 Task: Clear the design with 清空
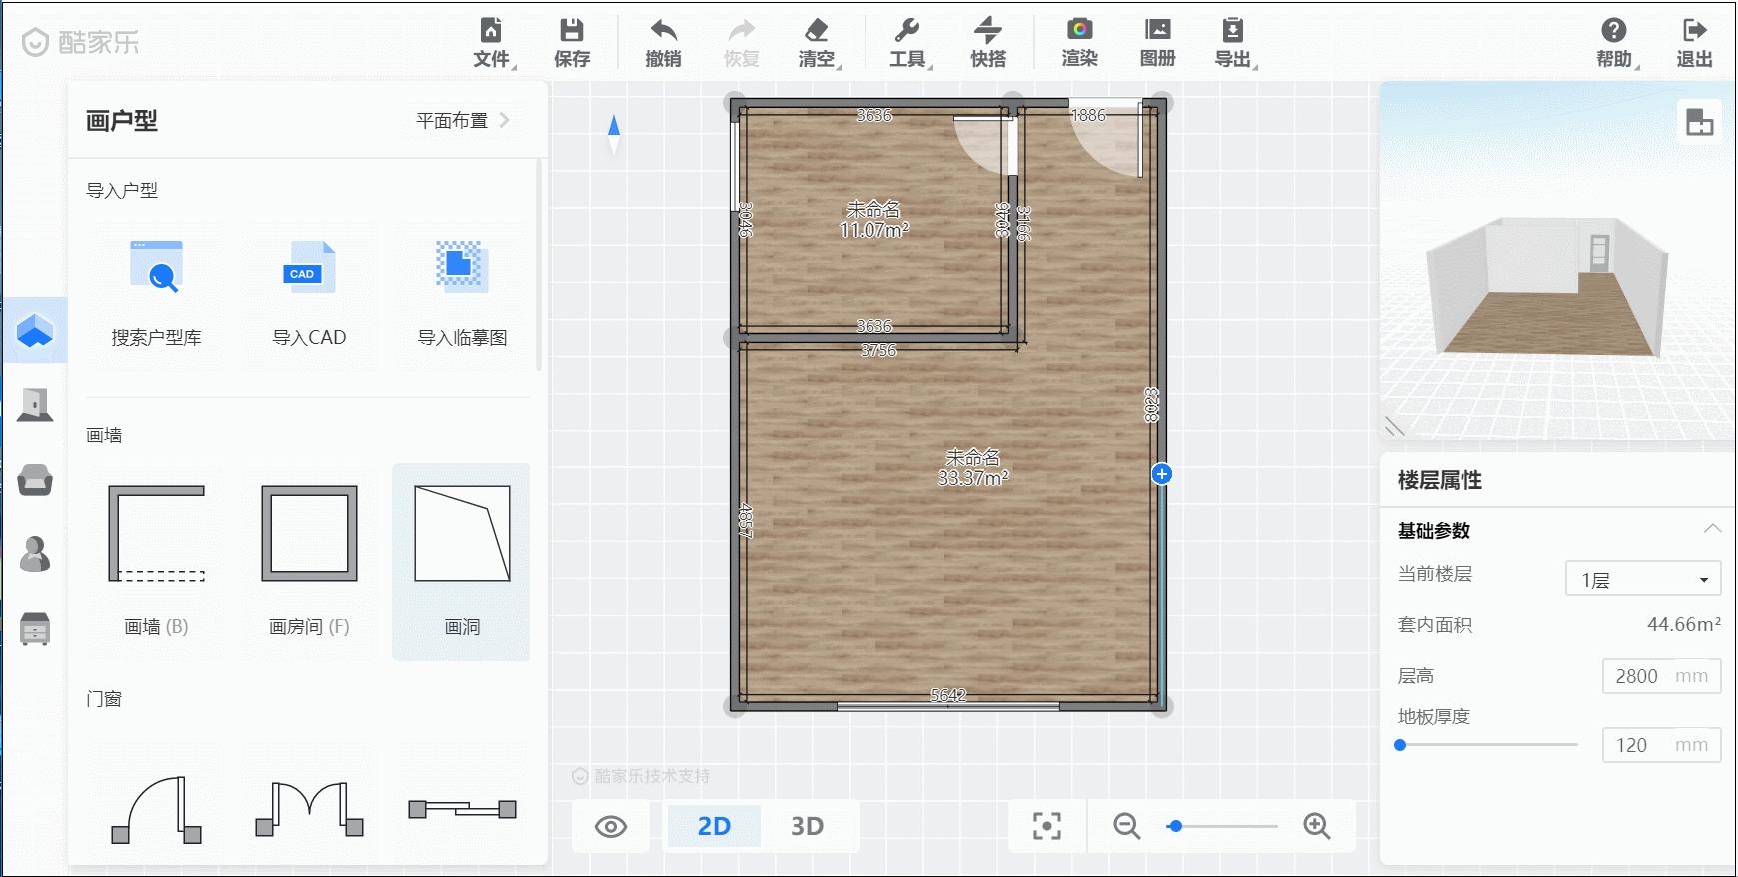point(817,42)
